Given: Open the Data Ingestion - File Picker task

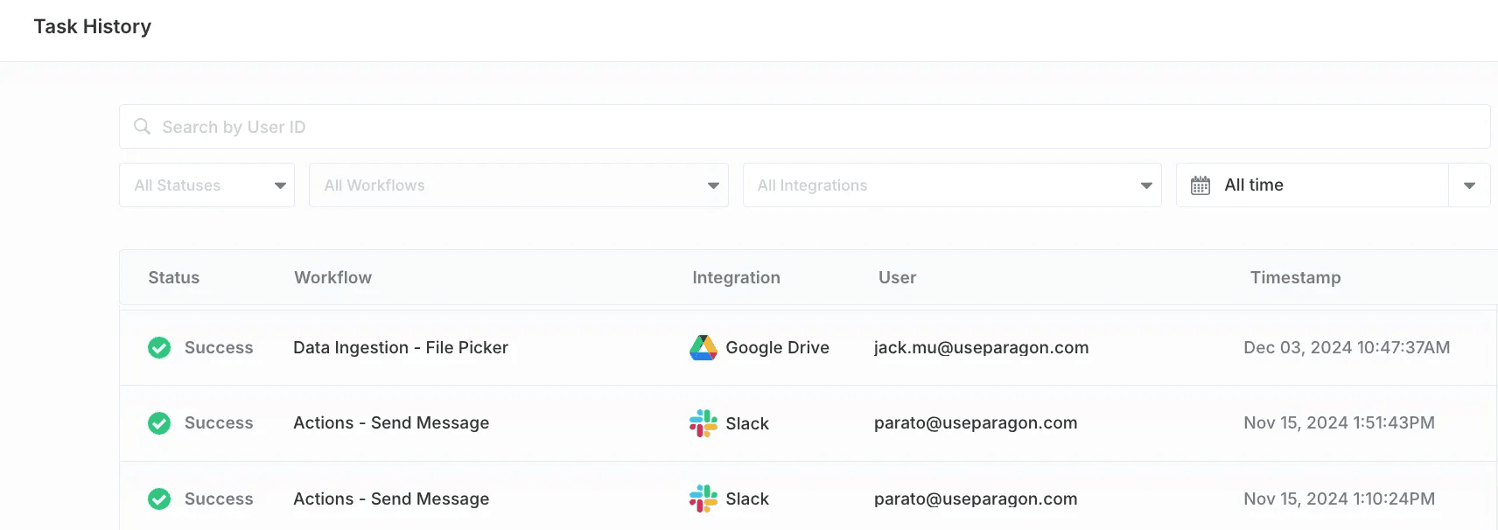Looking at the screenshot, I should pos(400,348).
